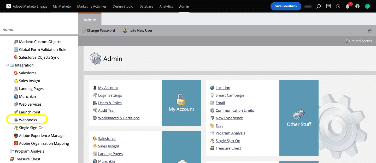Collapse the Integration tree node
The height and width of the screenshot is (163, 376).
[8, 65]
